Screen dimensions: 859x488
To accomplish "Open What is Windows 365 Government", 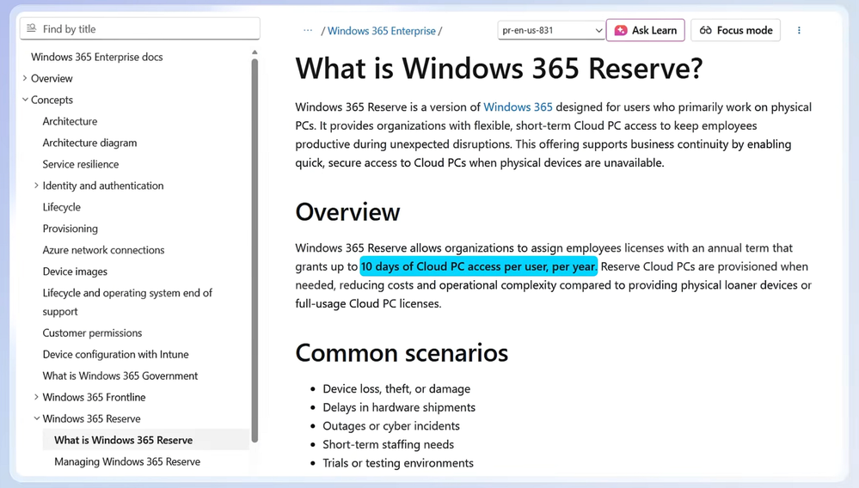I will click(120, 375).
